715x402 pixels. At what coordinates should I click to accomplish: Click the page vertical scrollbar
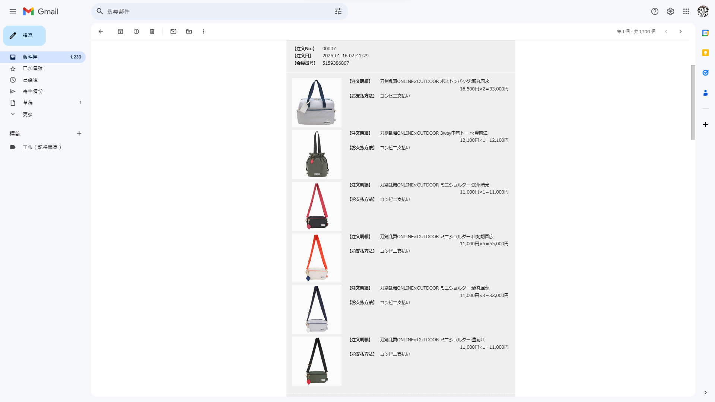pyautogui.click(x=693, y=102)
